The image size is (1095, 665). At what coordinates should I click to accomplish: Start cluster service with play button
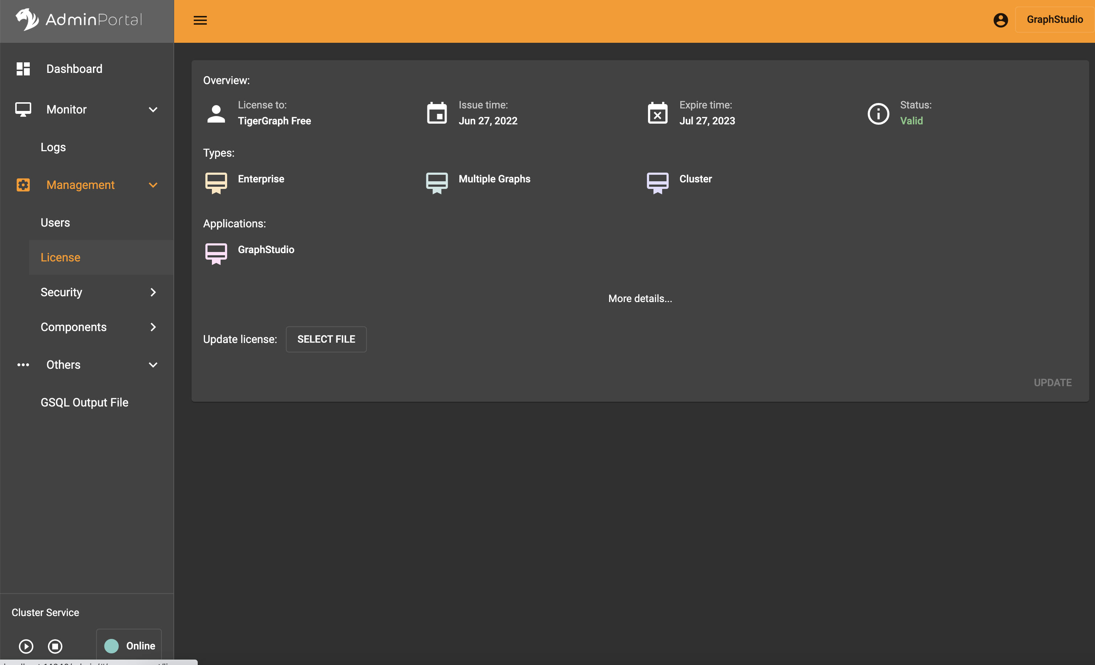point(26,646)
